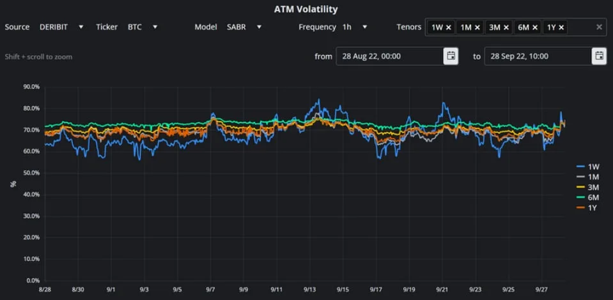Viewport: 613px width, 300px height.
Task: Click the 90.0% y-axis label
Action: (x=31, y=87)
